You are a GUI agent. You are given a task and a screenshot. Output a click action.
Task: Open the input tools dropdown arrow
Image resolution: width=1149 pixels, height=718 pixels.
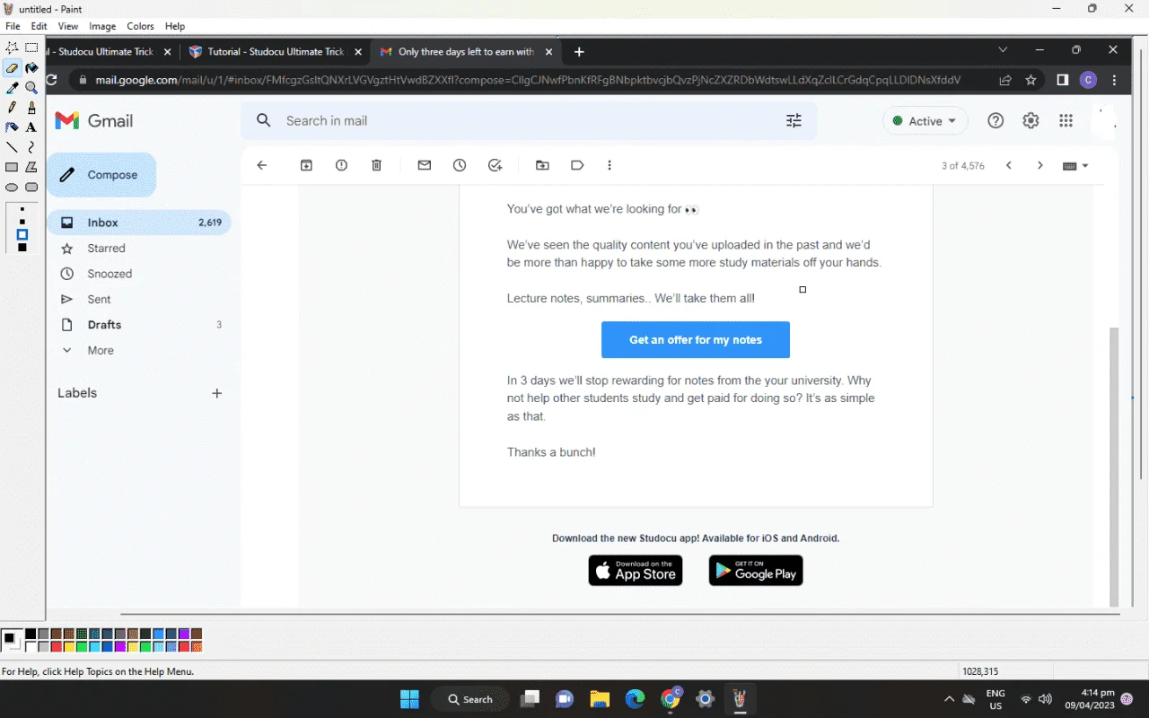1084,165
